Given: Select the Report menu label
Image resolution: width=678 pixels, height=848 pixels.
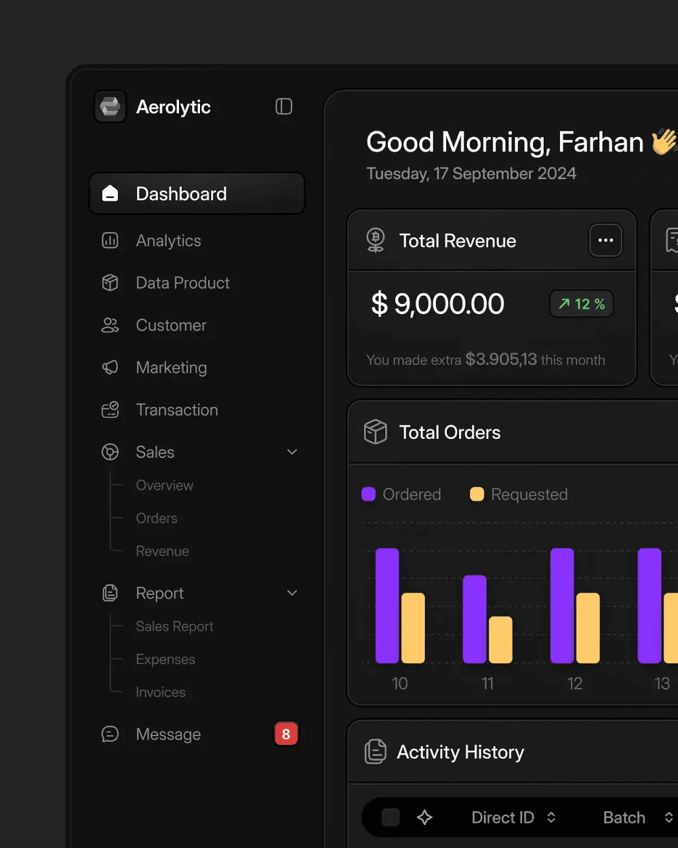Looking at the screenshot, I should [159, 594].
